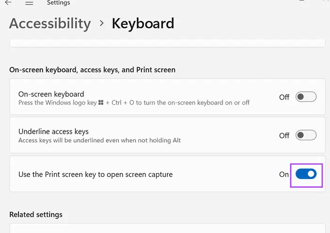Enable the Underline access keys toggle
The height and width of the screenshot is (233, 330).
[x=305, y=136]
